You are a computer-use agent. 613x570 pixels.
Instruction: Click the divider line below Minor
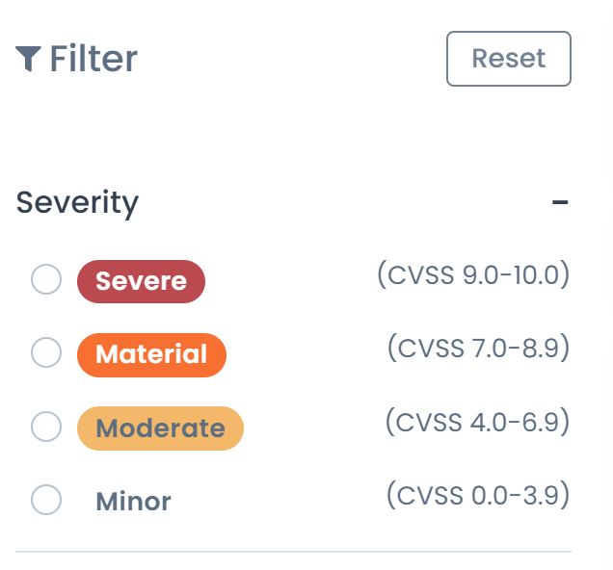[293, 552]
